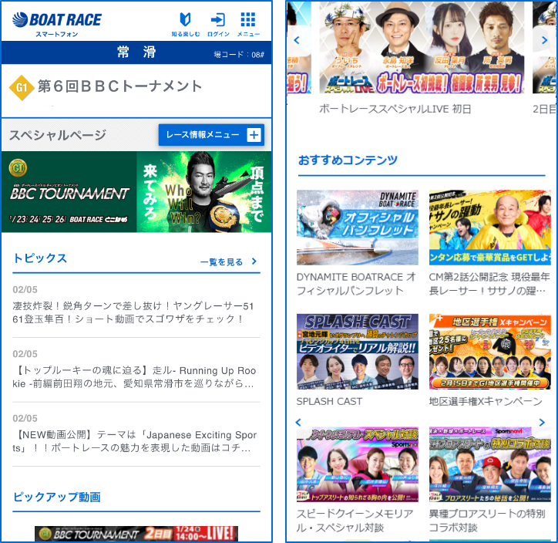
Task: Click the G1 grade badge icon
Action: [x=21, y=88]
